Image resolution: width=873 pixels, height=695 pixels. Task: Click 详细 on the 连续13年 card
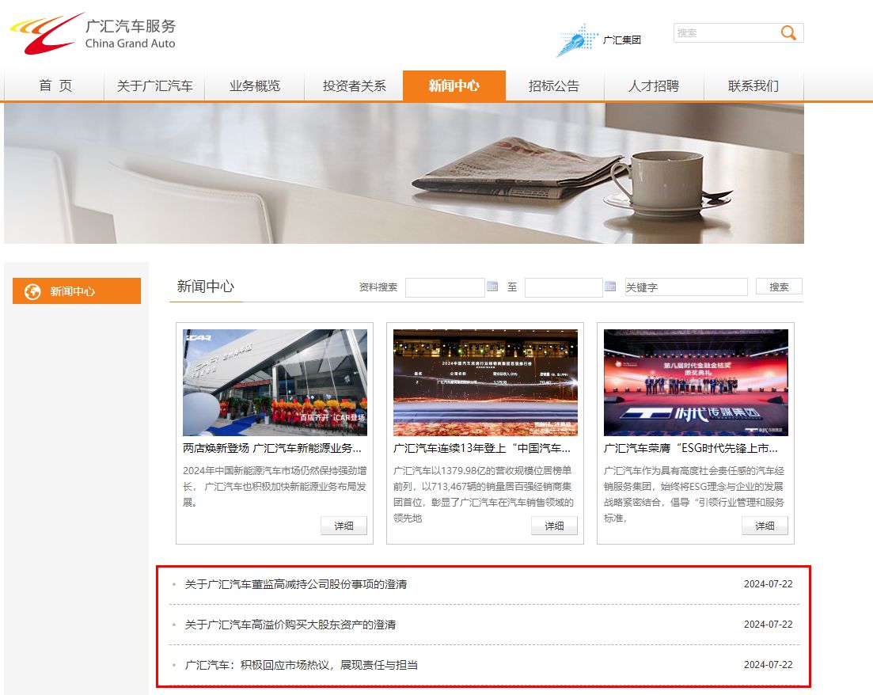coord(554,526)
